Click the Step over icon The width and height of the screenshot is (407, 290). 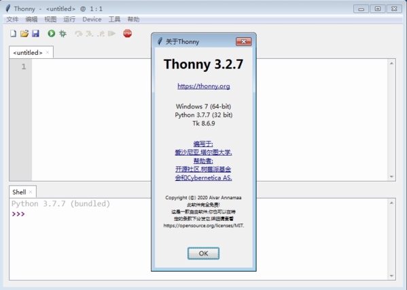click(x=78, y=34)
